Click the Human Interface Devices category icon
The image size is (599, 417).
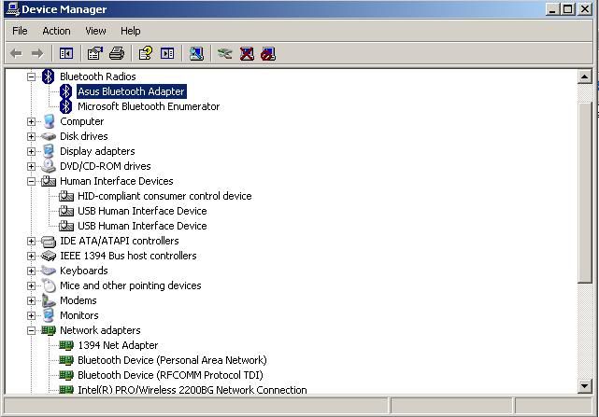click(49, 181)
